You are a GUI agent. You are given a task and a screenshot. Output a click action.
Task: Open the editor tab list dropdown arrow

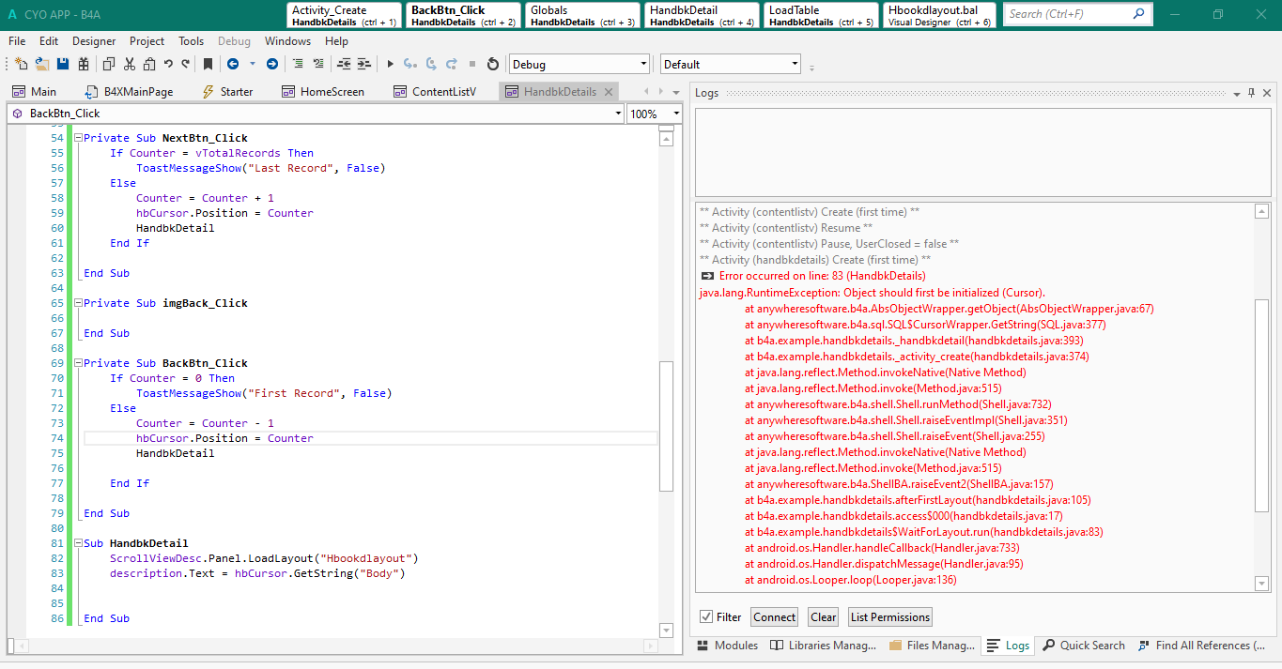pyautogui.click(x=675, y=91)
